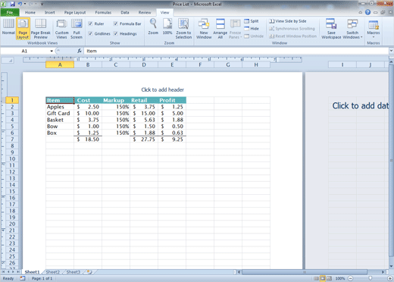This screenshot has width=394, height=282.
Task: Open the Undo history dropdown arrow
Action: [25, 4]
